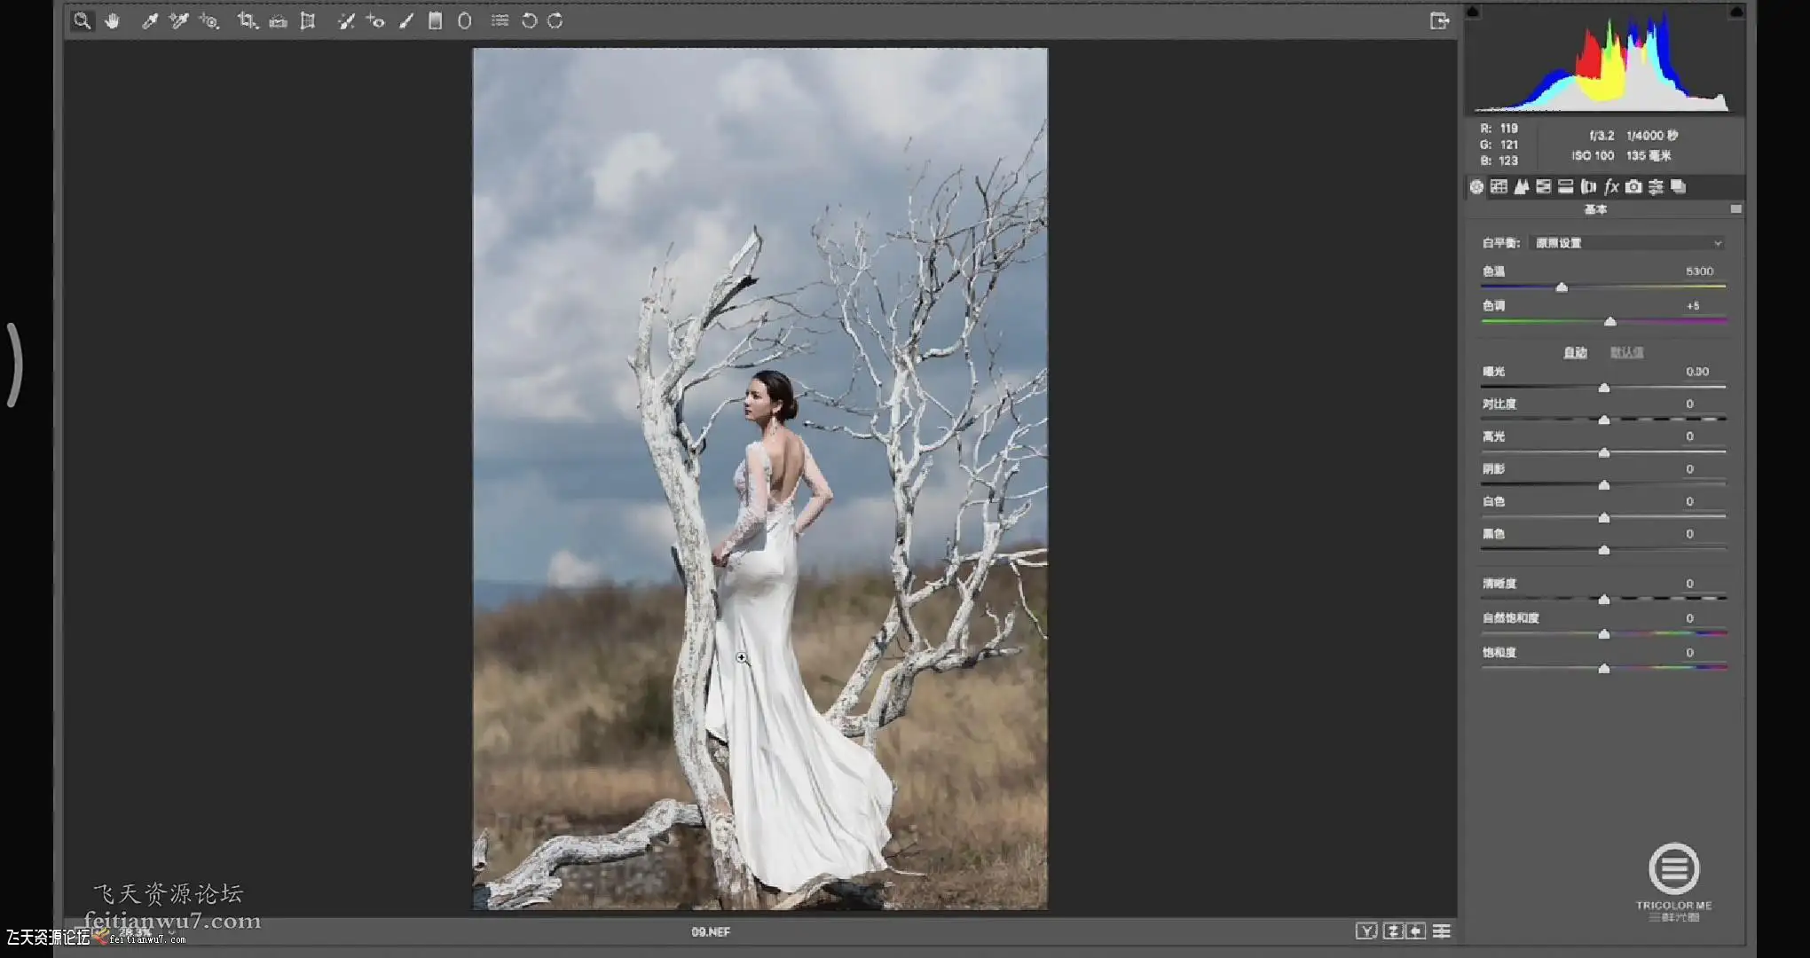The height and width of the screenshot is (958, 1810).
Task: Toggle full screen mode icon
Action: click(1439, 21)
